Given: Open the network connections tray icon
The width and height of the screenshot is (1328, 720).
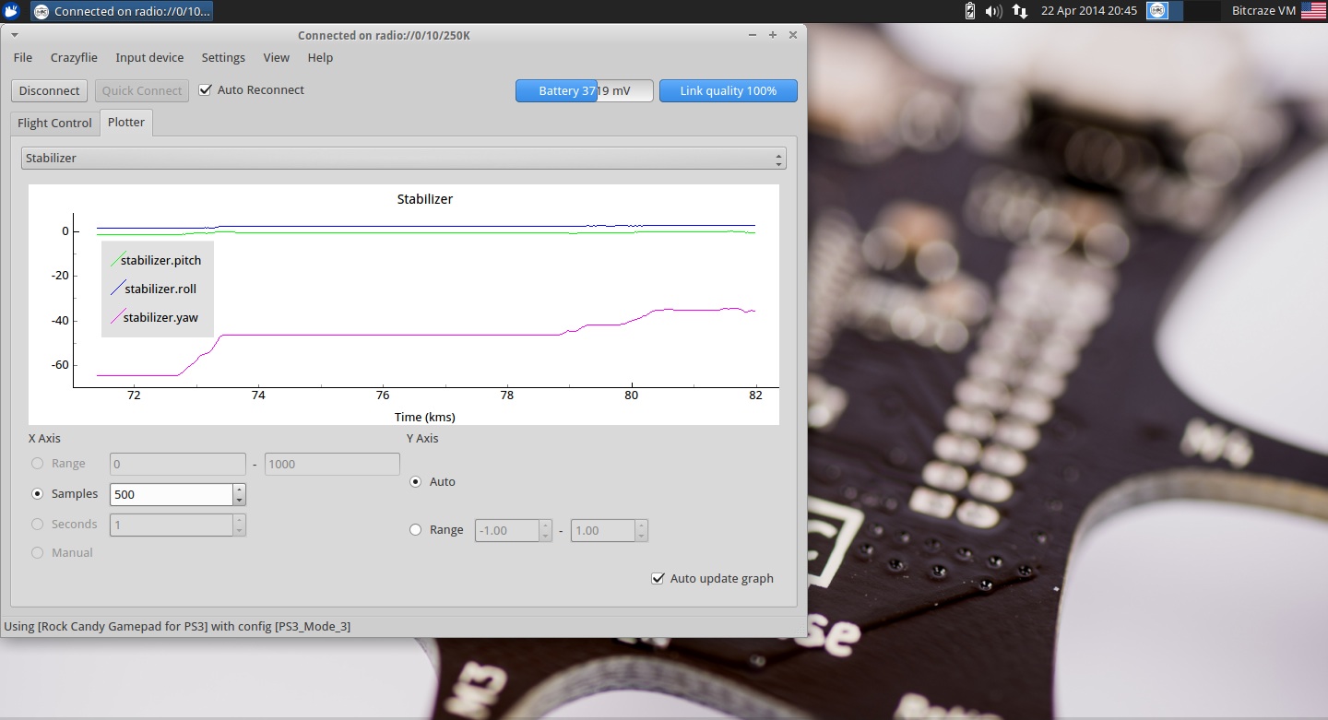Looking at the screenshot, I should coord(1019,11).
